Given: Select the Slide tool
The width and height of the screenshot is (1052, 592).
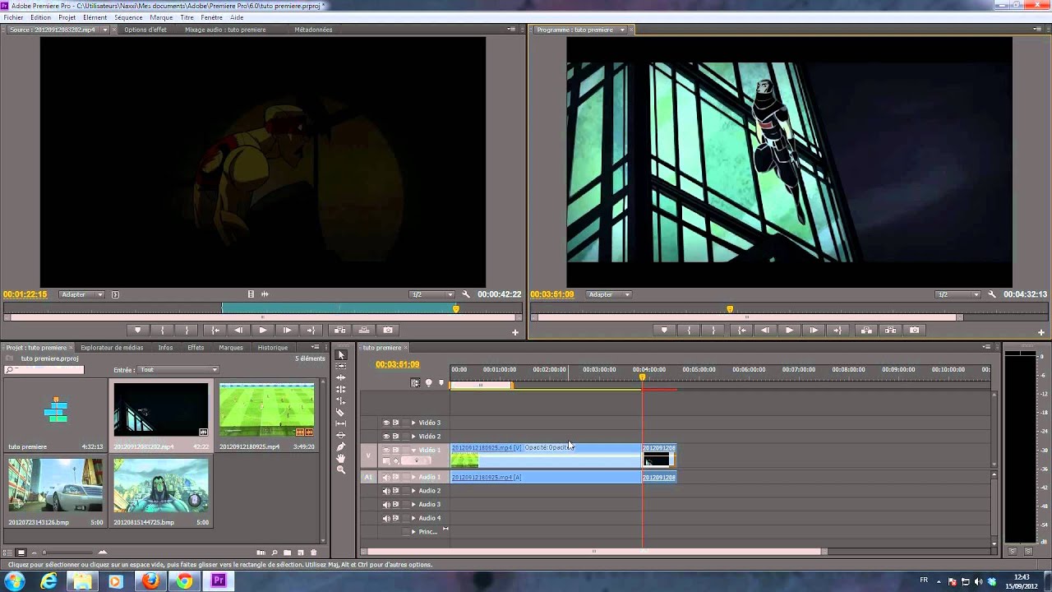Looking at the screenshot, I should pyautogui.click(x=341, y=435).
